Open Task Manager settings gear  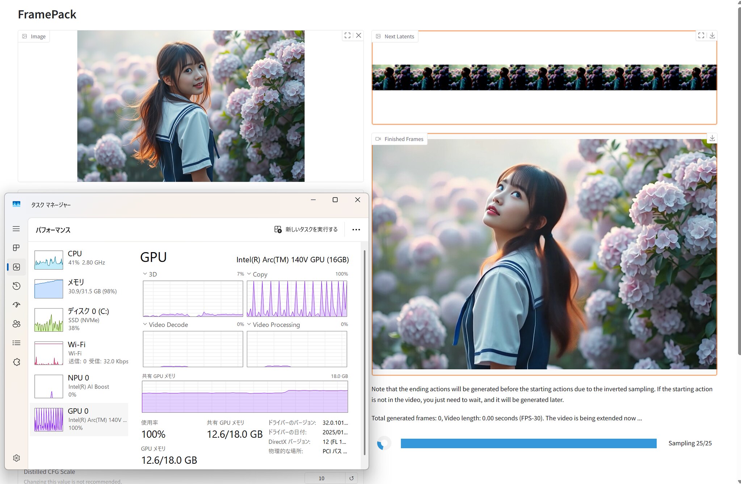click(16, 458)
